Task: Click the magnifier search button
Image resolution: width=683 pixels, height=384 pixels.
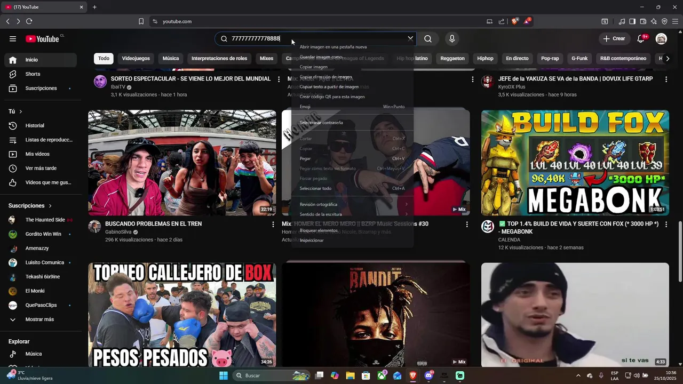Action: click(x=428, y=38)
